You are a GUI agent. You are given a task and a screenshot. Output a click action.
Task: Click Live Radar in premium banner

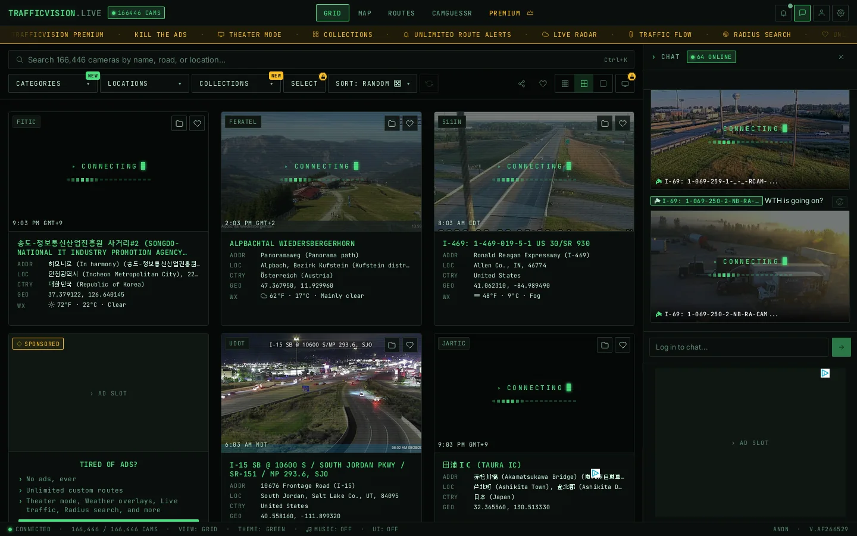[569, 35]
